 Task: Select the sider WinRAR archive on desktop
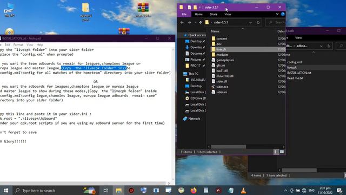143,10
